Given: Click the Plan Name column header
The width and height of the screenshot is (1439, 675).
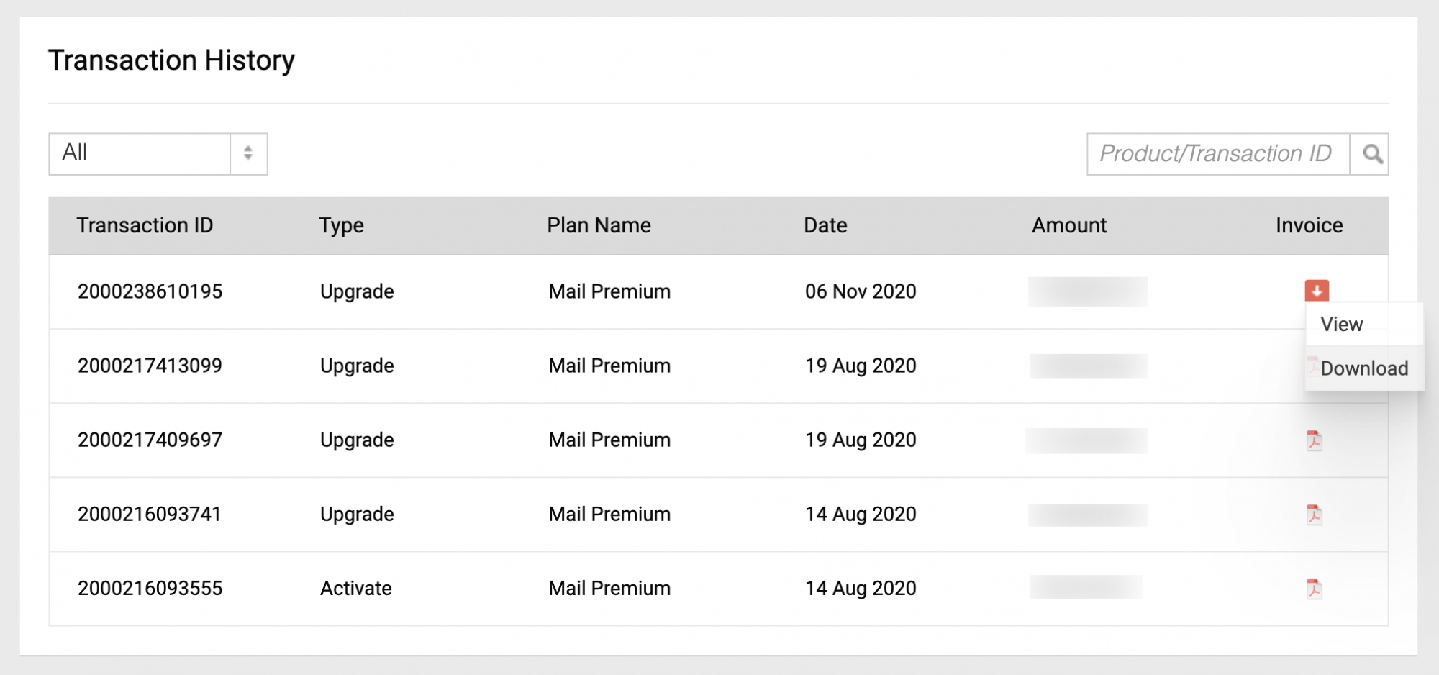Looking at the screenshot, I should tap(598, 225).
